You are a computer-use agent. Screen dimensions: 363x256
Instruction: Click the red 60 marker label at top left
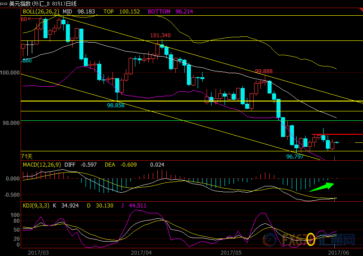[24, 19]
